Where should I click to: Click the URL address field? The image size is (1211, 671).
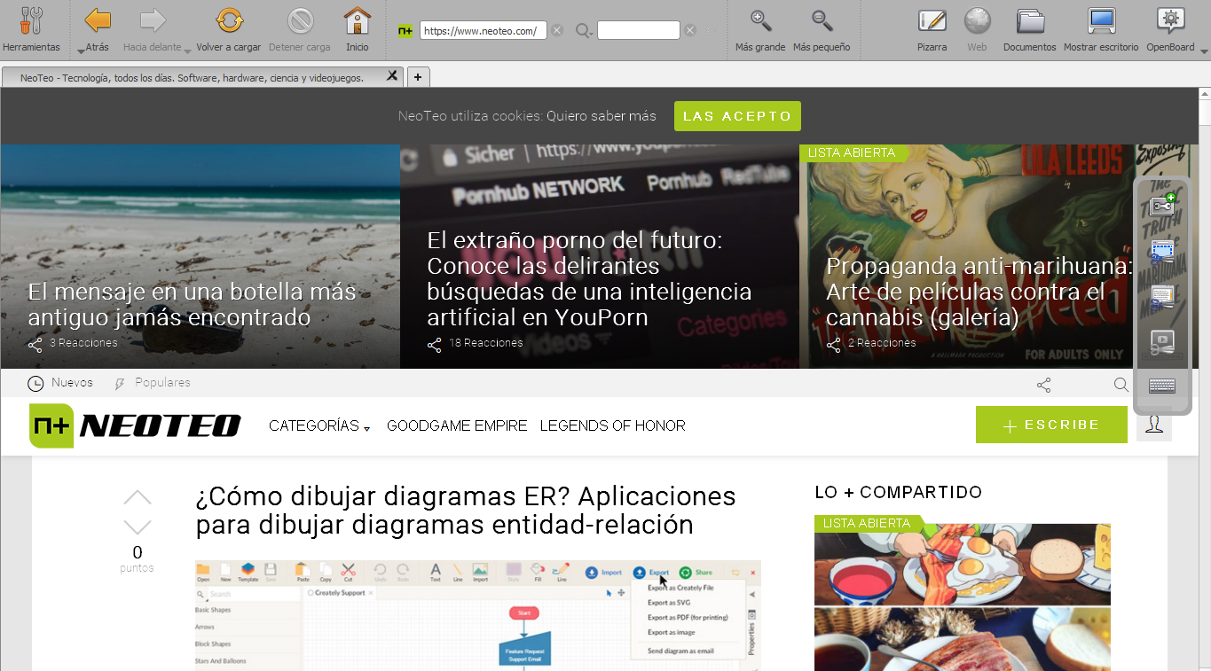[483, 31]
